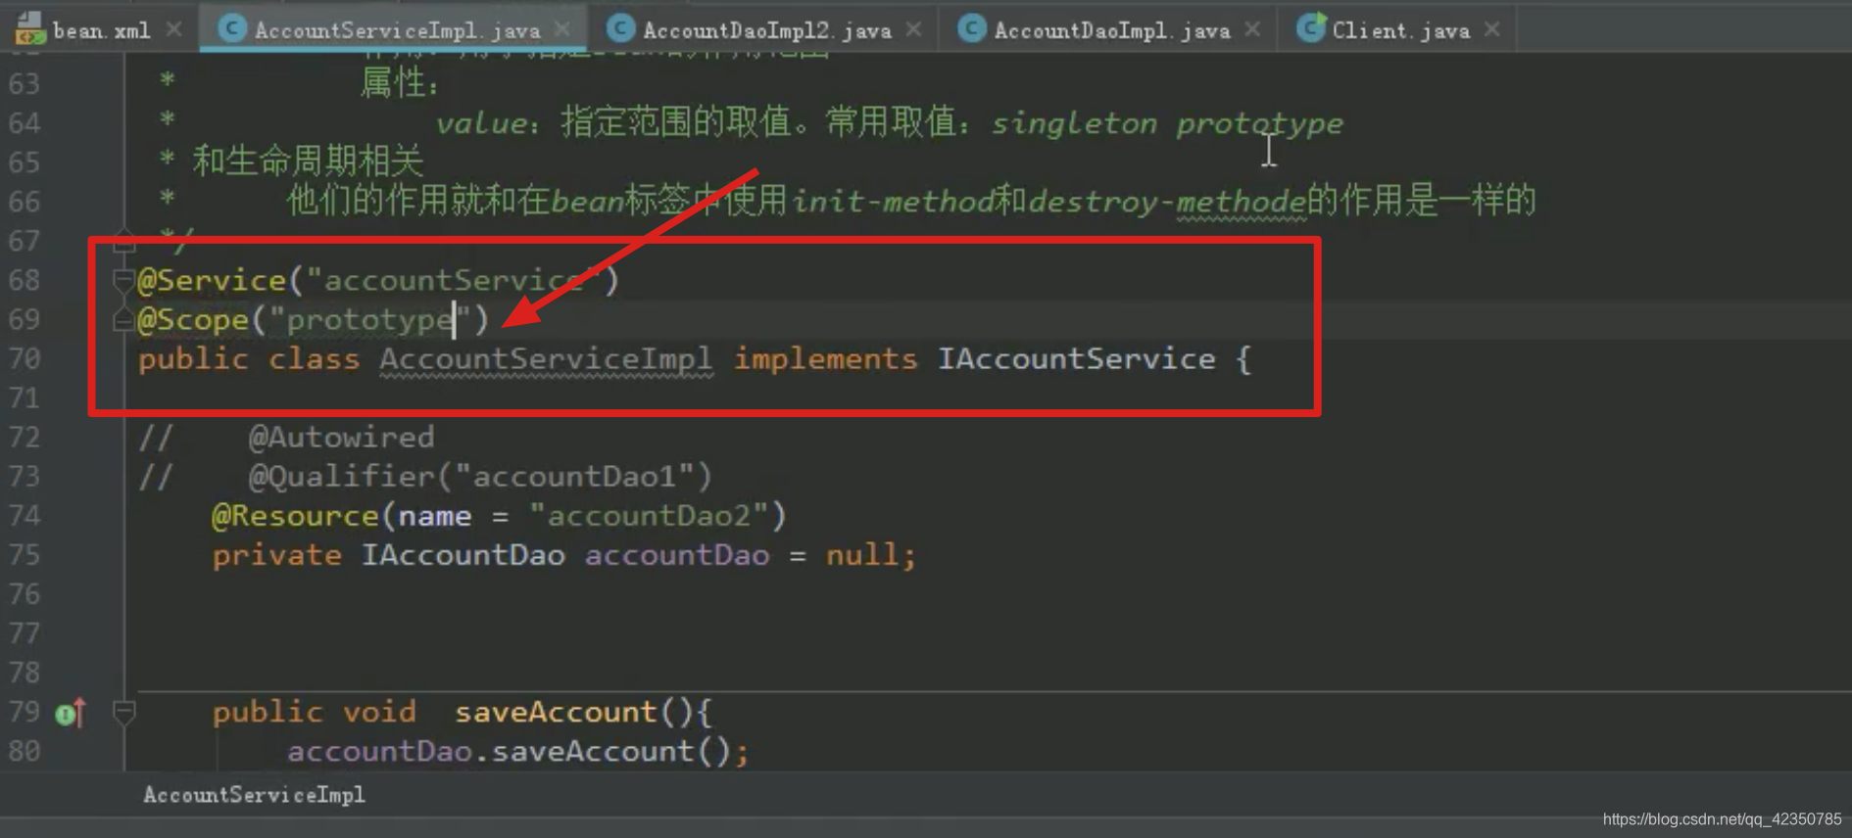Click the @Resource annotation
This screenshot has width=1852, height=838.
(x=295, y=516)
